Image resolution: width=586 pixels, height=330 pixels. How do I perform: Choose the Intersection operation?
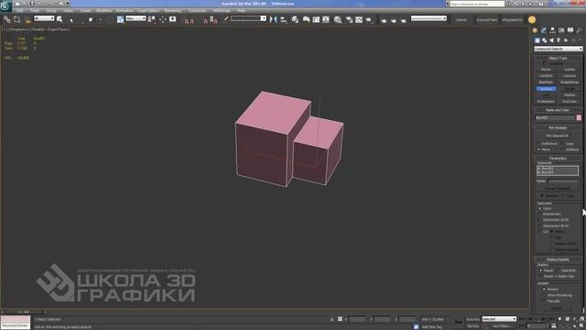click(x=540, y=214)
